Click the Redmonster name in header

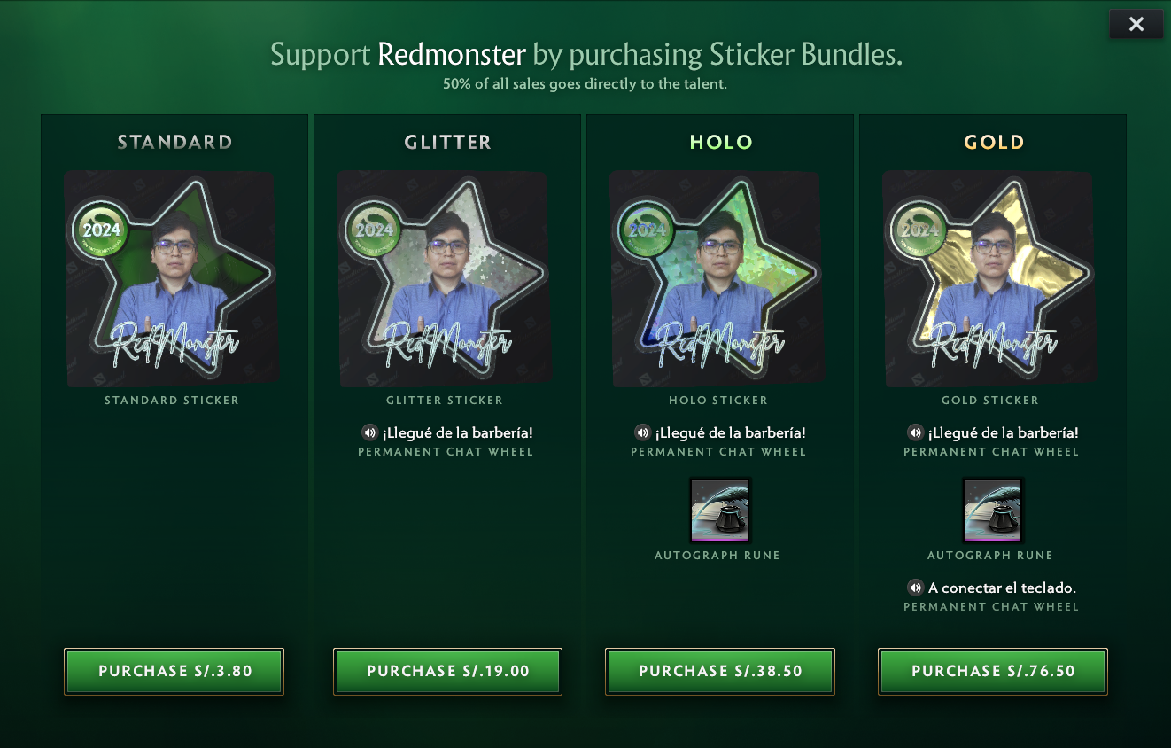(452, 55)
